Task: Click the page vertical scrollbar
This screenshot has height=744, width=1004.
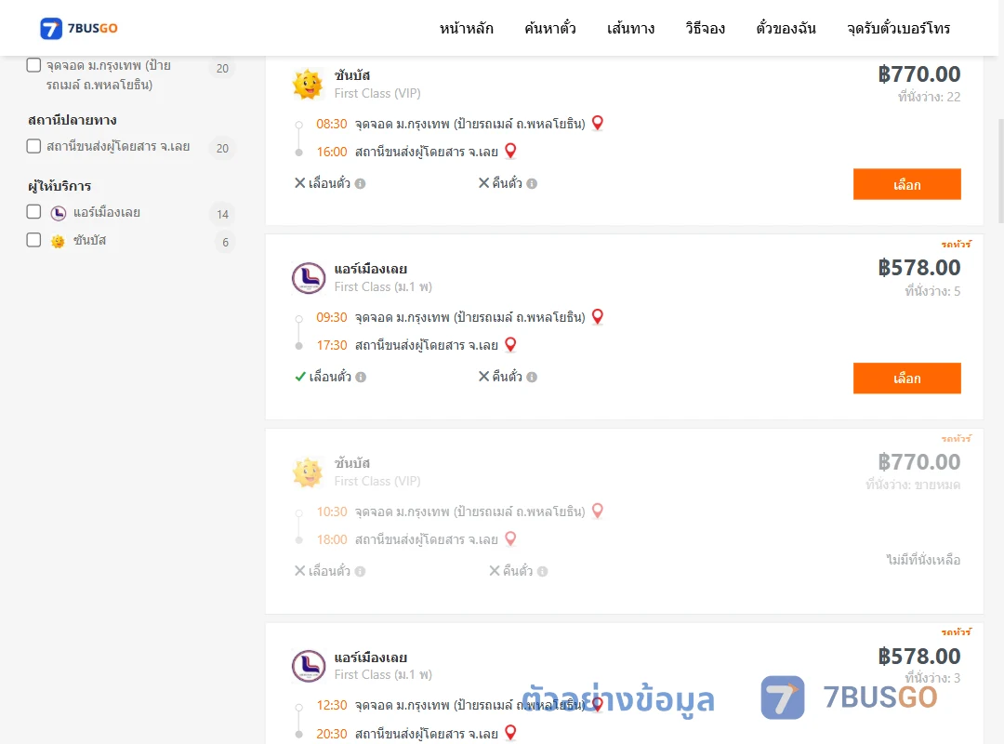Action: 1000,170
